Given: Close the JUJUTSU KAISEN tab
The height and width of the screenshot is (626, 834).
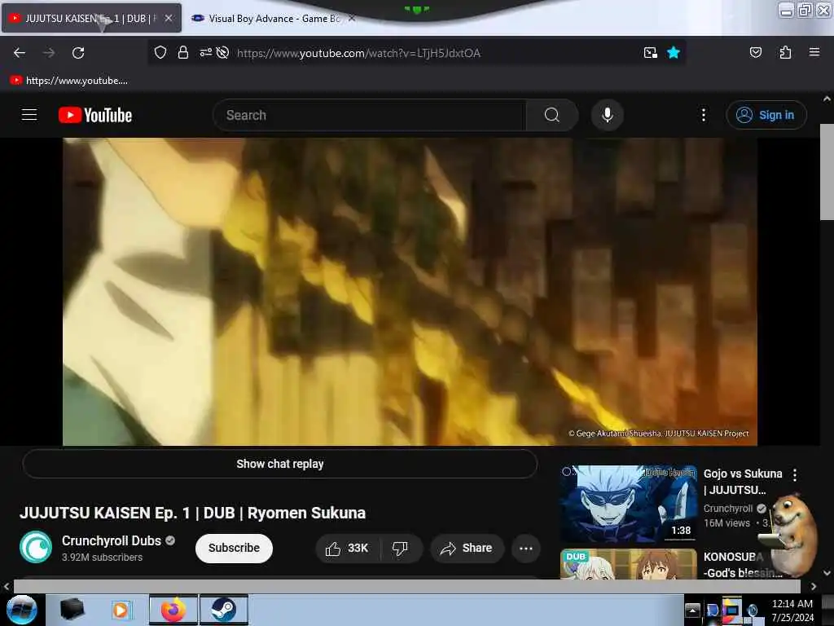Looking at the screenshot, I should (x=169, y=18).
